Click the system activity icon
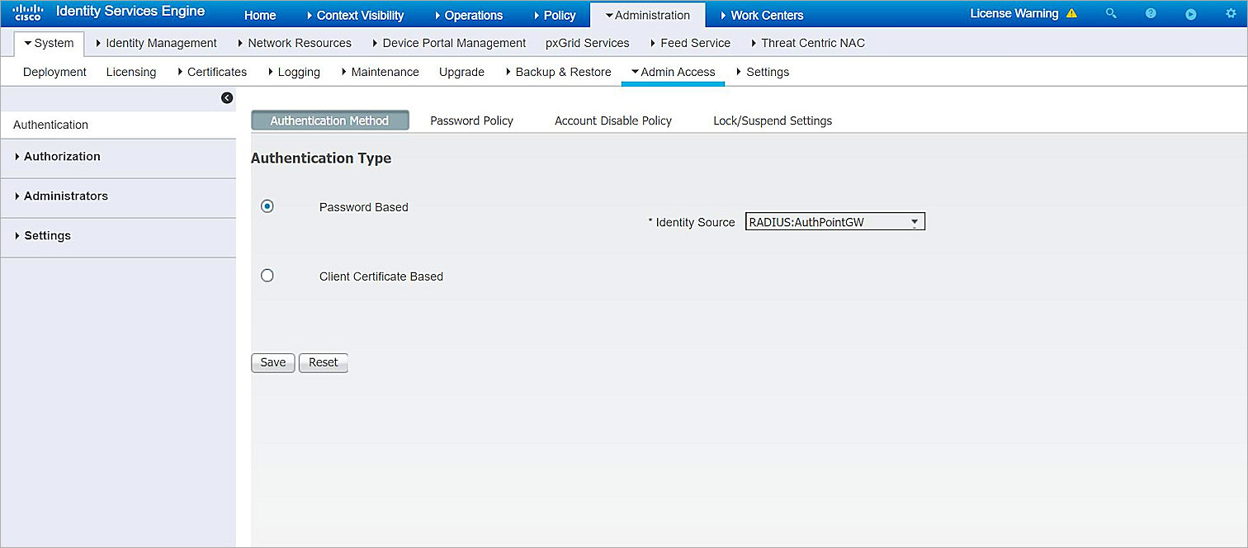 click(x=1189, y=13)
